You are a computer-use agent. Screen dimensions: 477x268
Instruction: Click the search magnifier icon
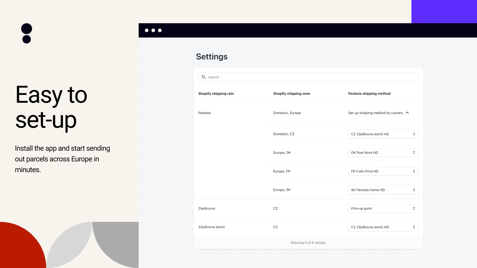[x=204, y=77]
